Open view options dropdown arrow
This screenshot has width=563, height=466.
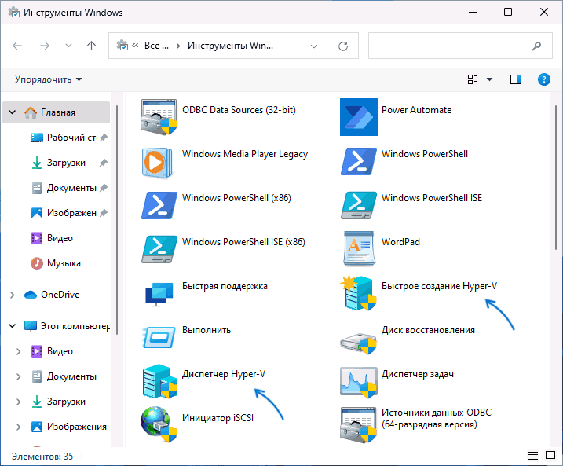[489, 79]
